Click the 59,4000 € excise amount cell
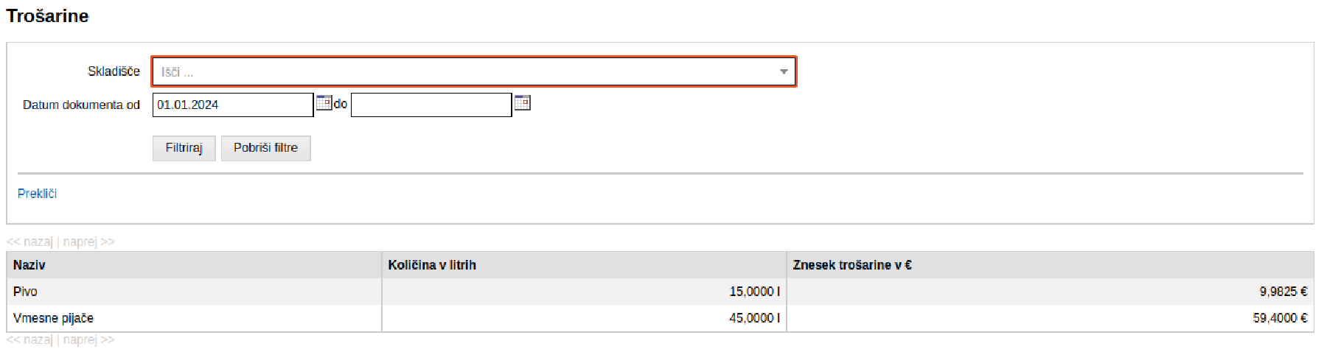Screen dimensions: 1327x352 point(1279,318)
